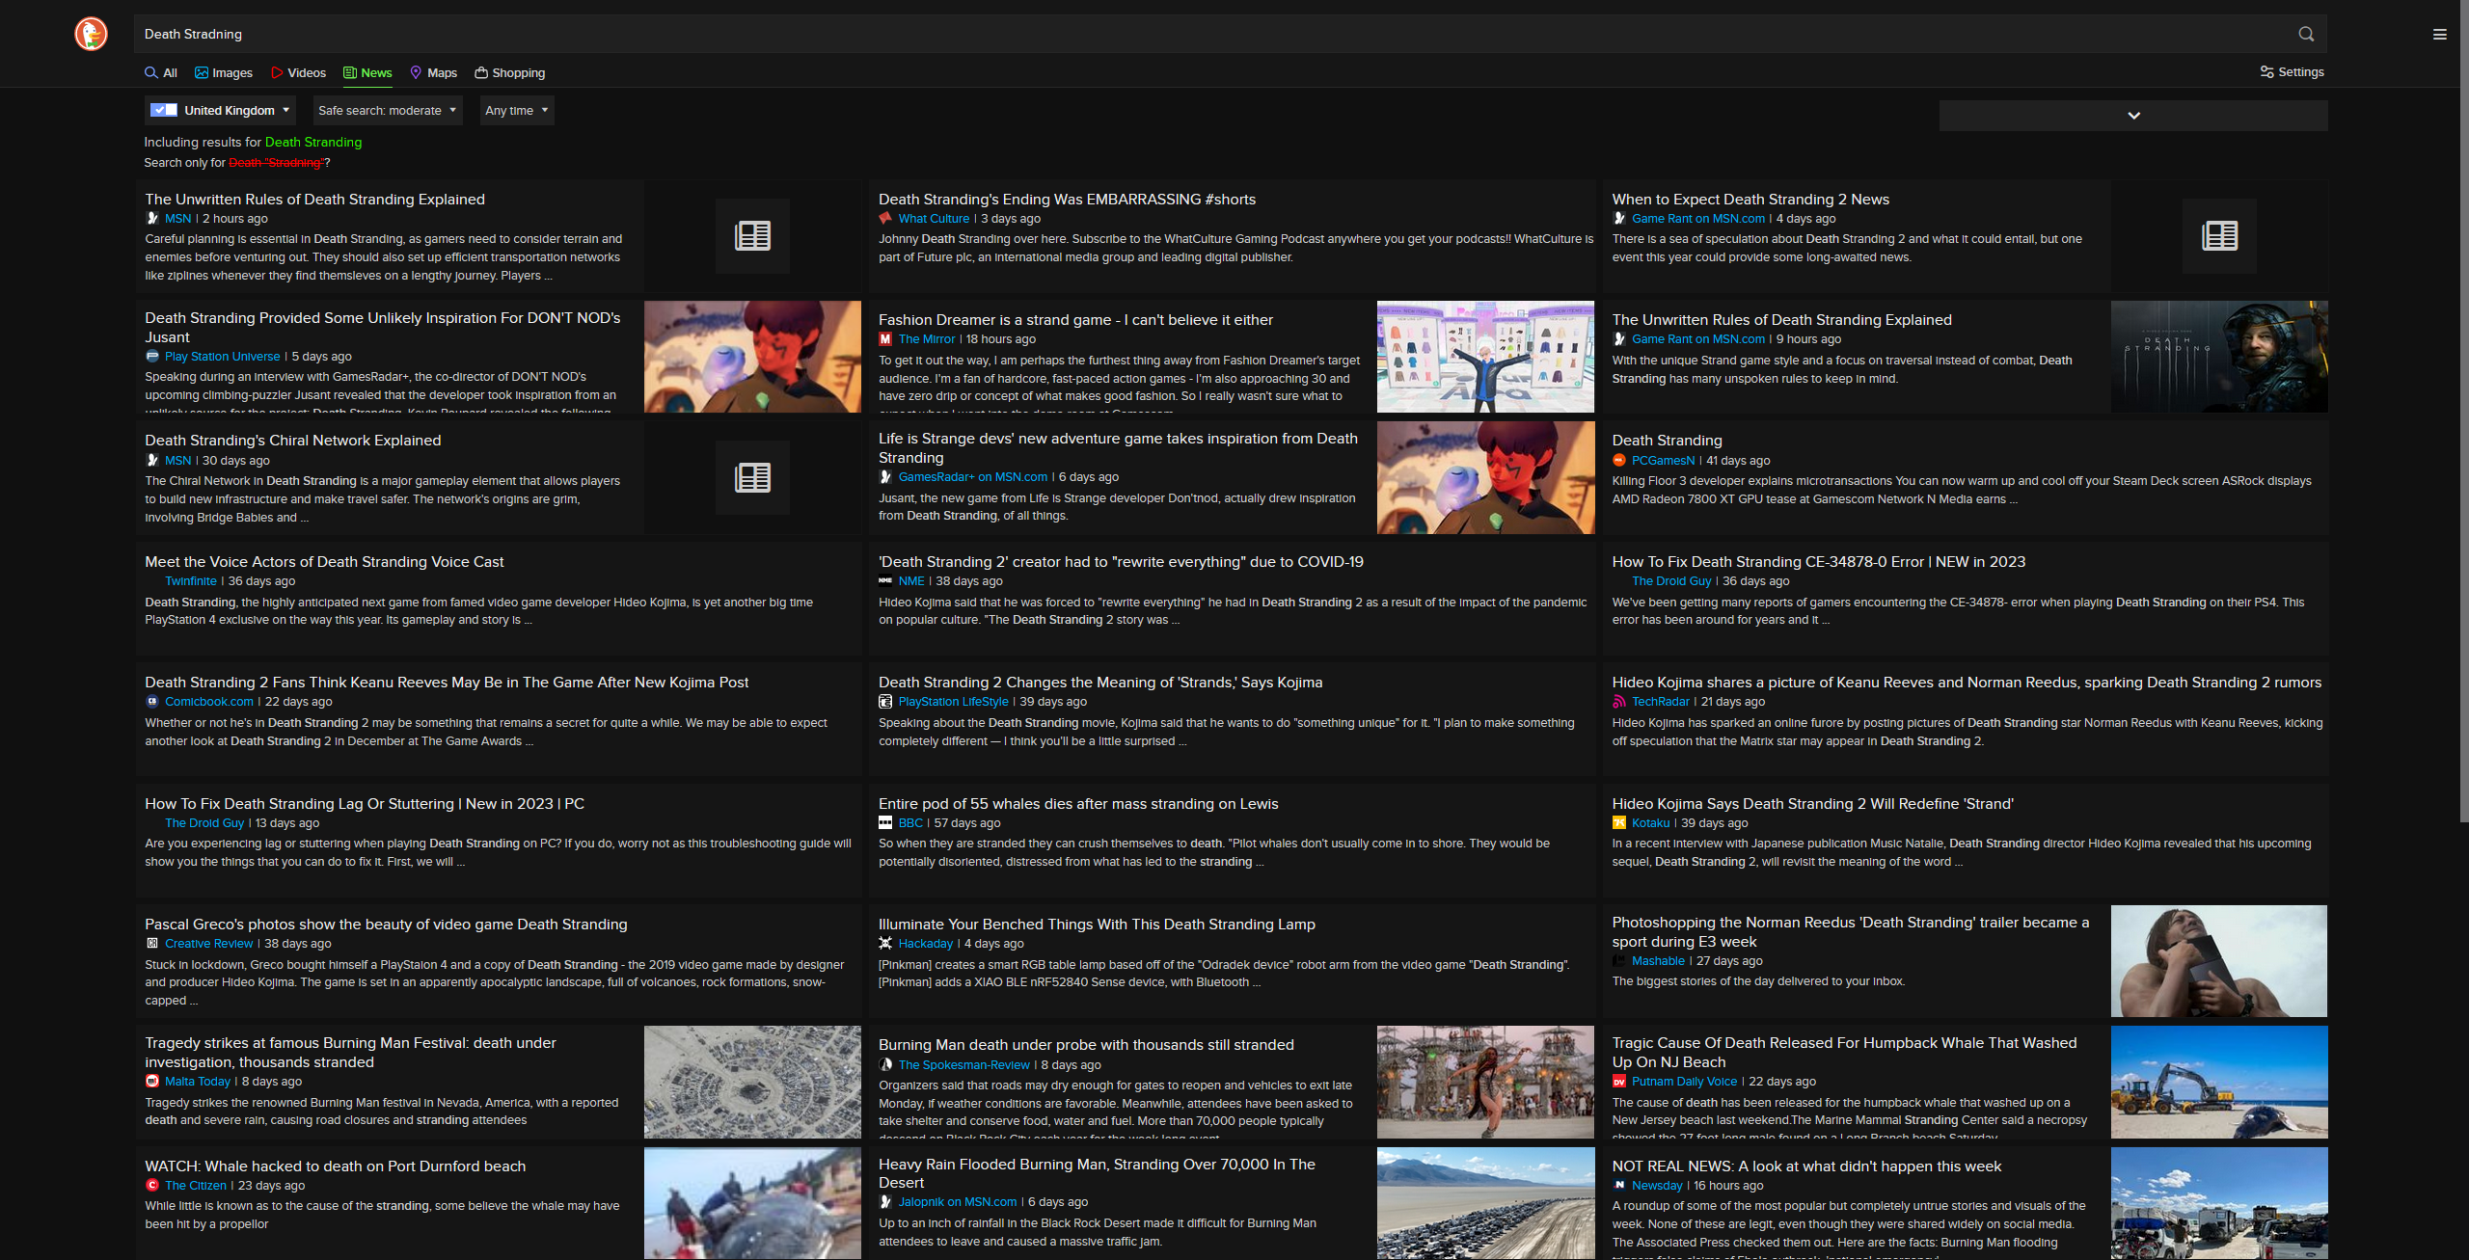2469x1260 pixels.
Task: Expand the chevron dropdown on the right
Action: 2134,115
